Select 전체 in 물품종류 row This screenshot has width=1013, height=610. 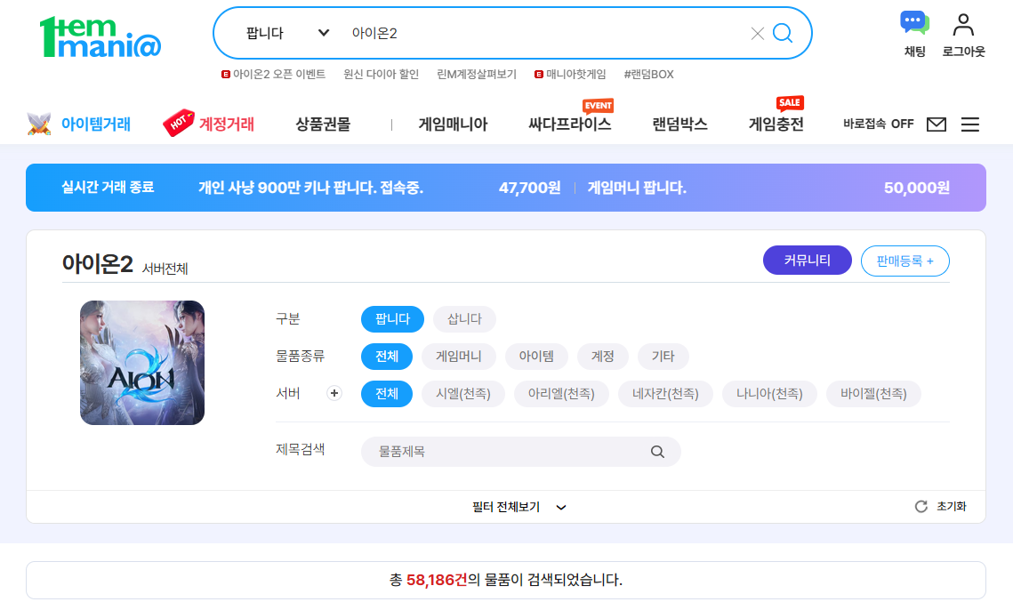point(387,357)
